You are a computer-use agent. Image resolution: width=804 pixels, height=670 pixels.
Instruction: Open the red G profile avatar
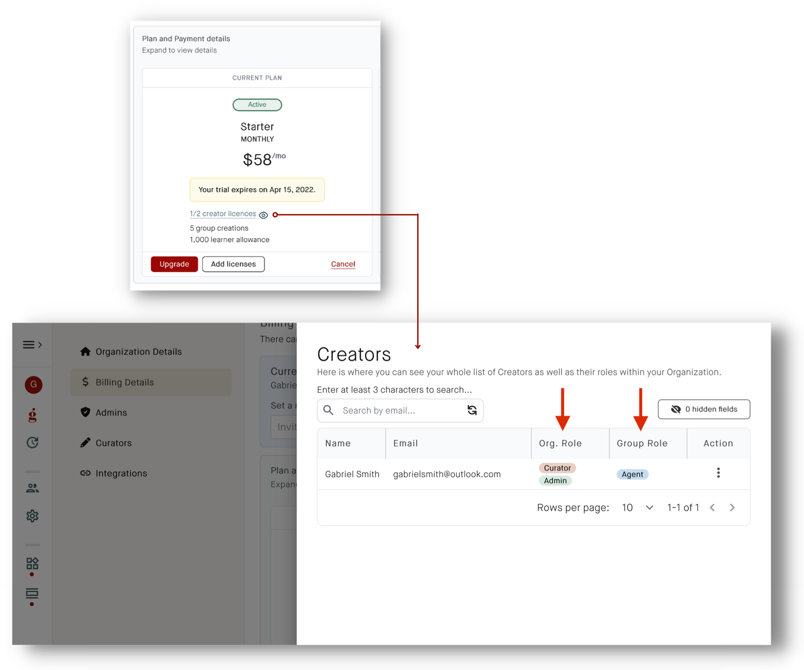click(x=33, y=385)
